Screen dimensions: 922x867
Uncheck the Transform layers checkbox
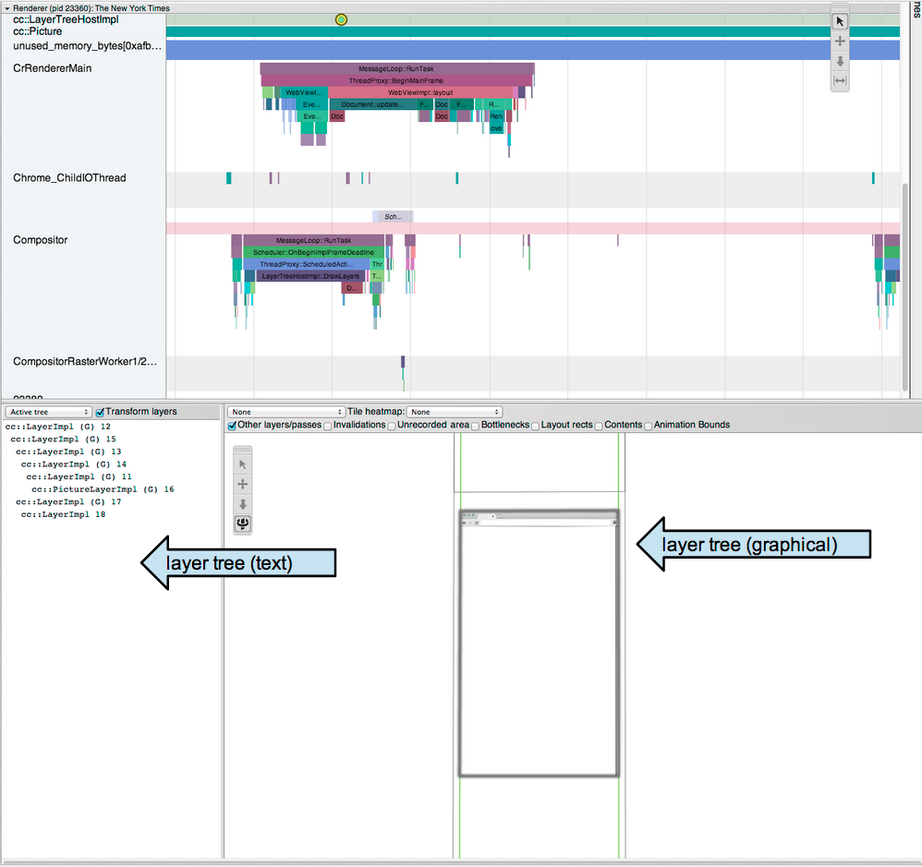point(101,412)
